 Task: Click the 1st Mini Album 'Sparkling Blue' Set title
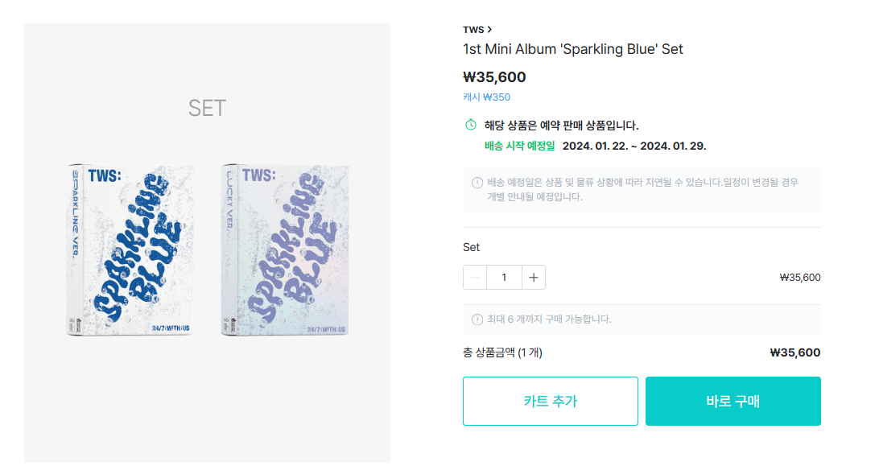tap(573, 48)
